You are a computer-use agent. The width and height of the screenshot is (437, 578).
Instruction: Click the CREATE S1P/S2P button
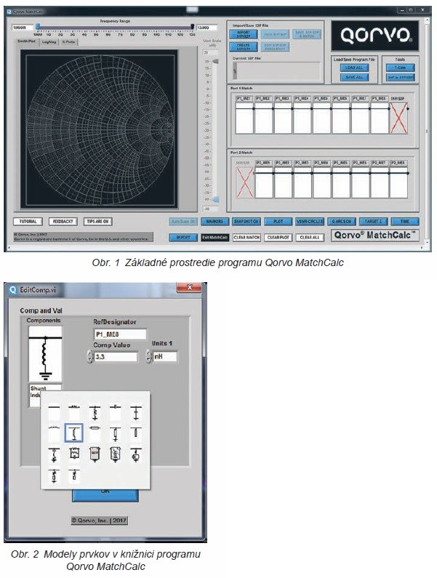pos(244,47)
